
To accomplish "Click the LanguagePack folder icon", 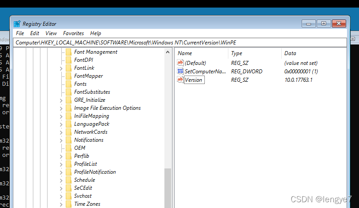I will click(x=68, y=124).
